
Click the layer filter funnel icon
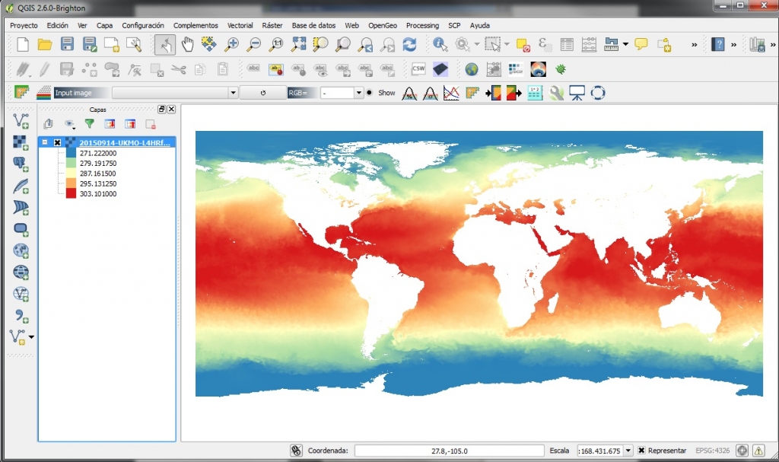point(89,123)
